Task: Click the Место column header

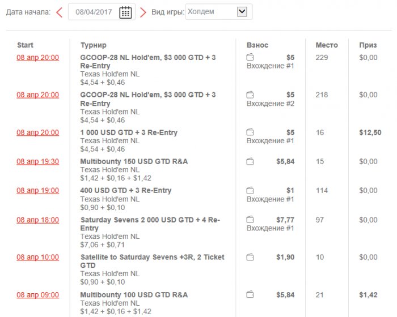Action: [326, 45]
